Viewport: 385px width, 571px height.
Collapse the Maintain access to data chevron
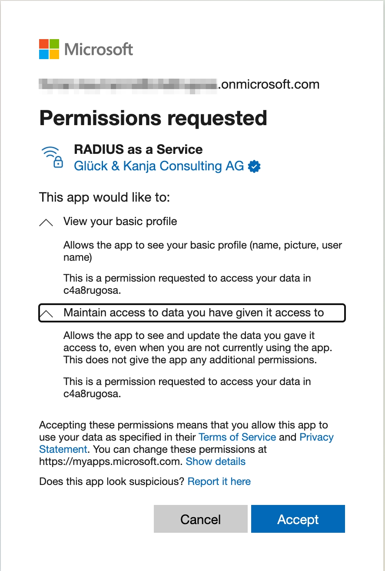[46, 313]
